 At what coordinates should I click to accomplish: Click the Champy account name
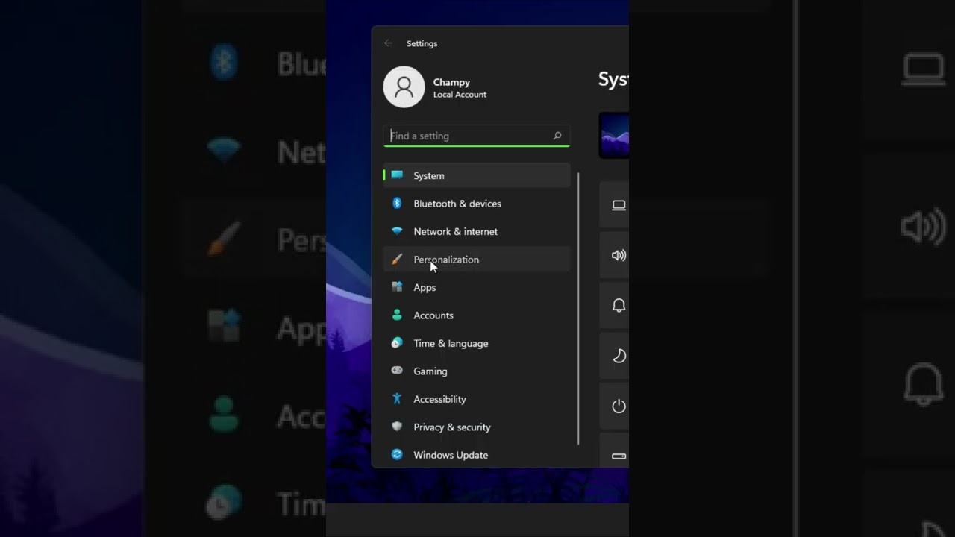(451, 82)
